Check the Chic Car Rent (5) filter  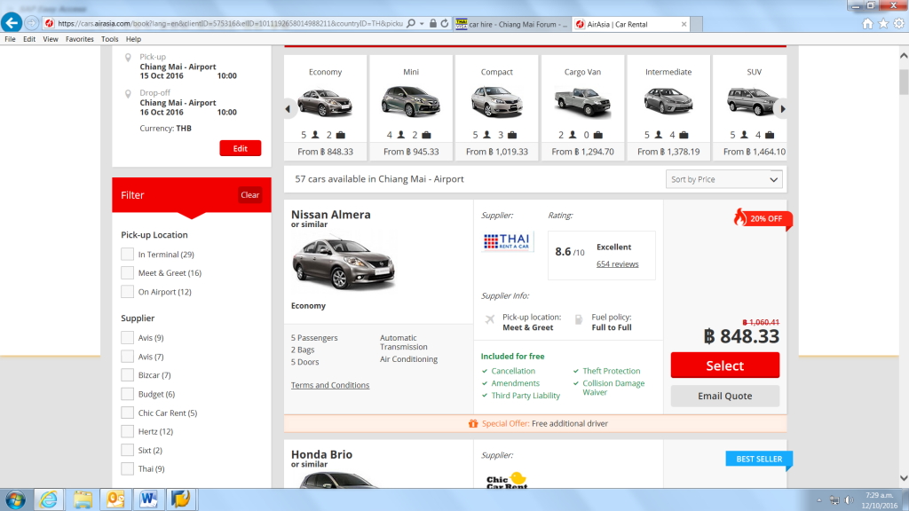point(128,413)
